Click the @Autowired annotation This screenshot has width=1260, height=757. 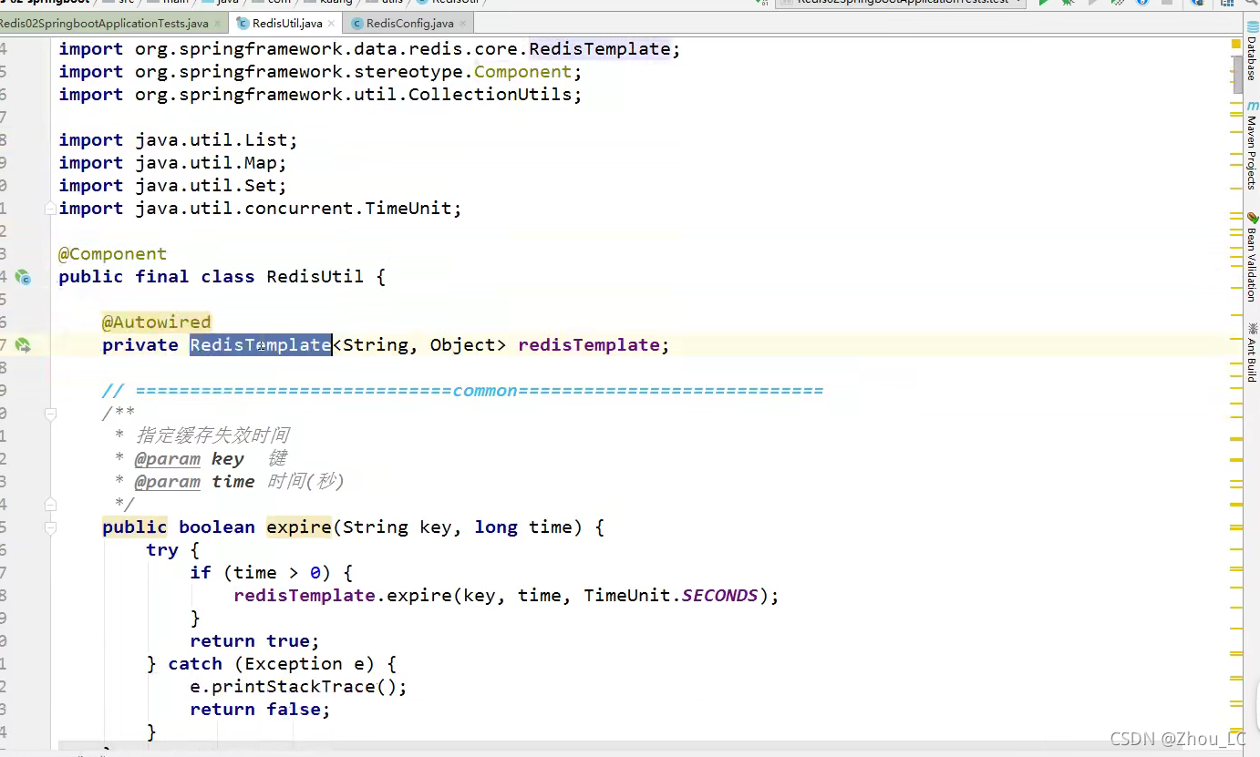[x=156, y=322]
